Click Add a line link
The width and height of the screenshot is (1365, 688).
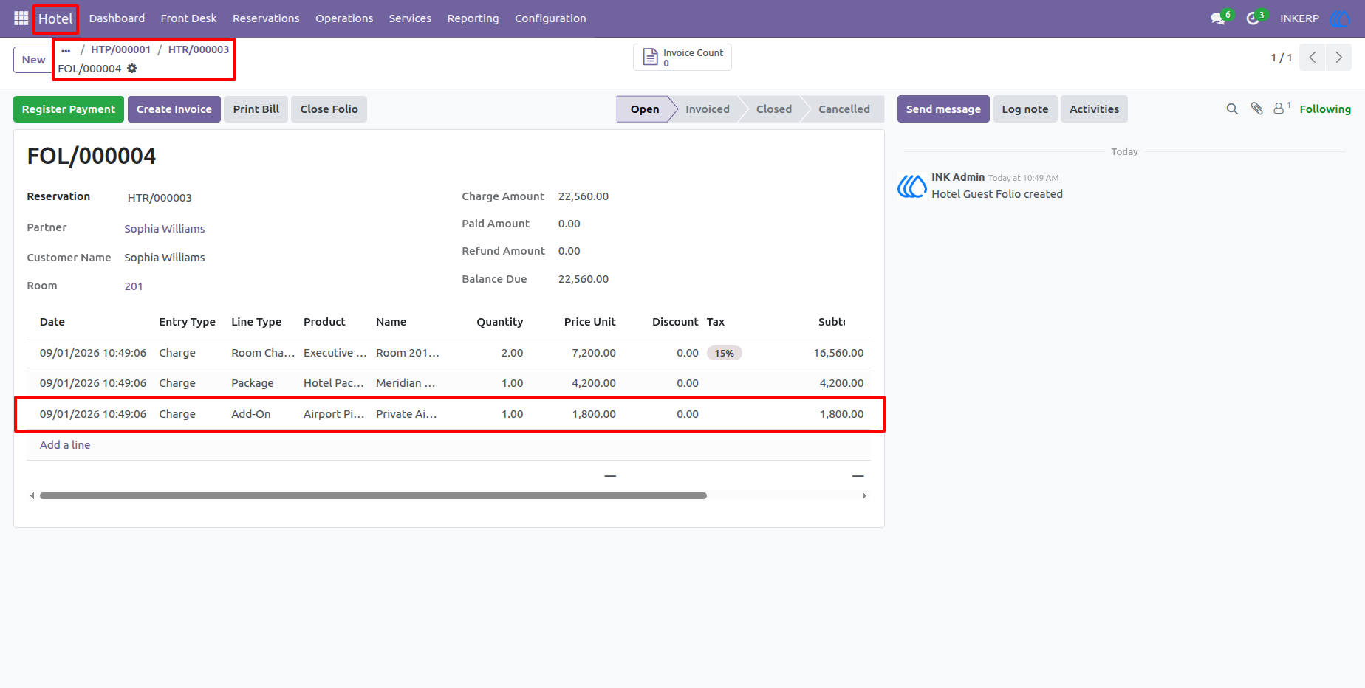click(65, 445)
